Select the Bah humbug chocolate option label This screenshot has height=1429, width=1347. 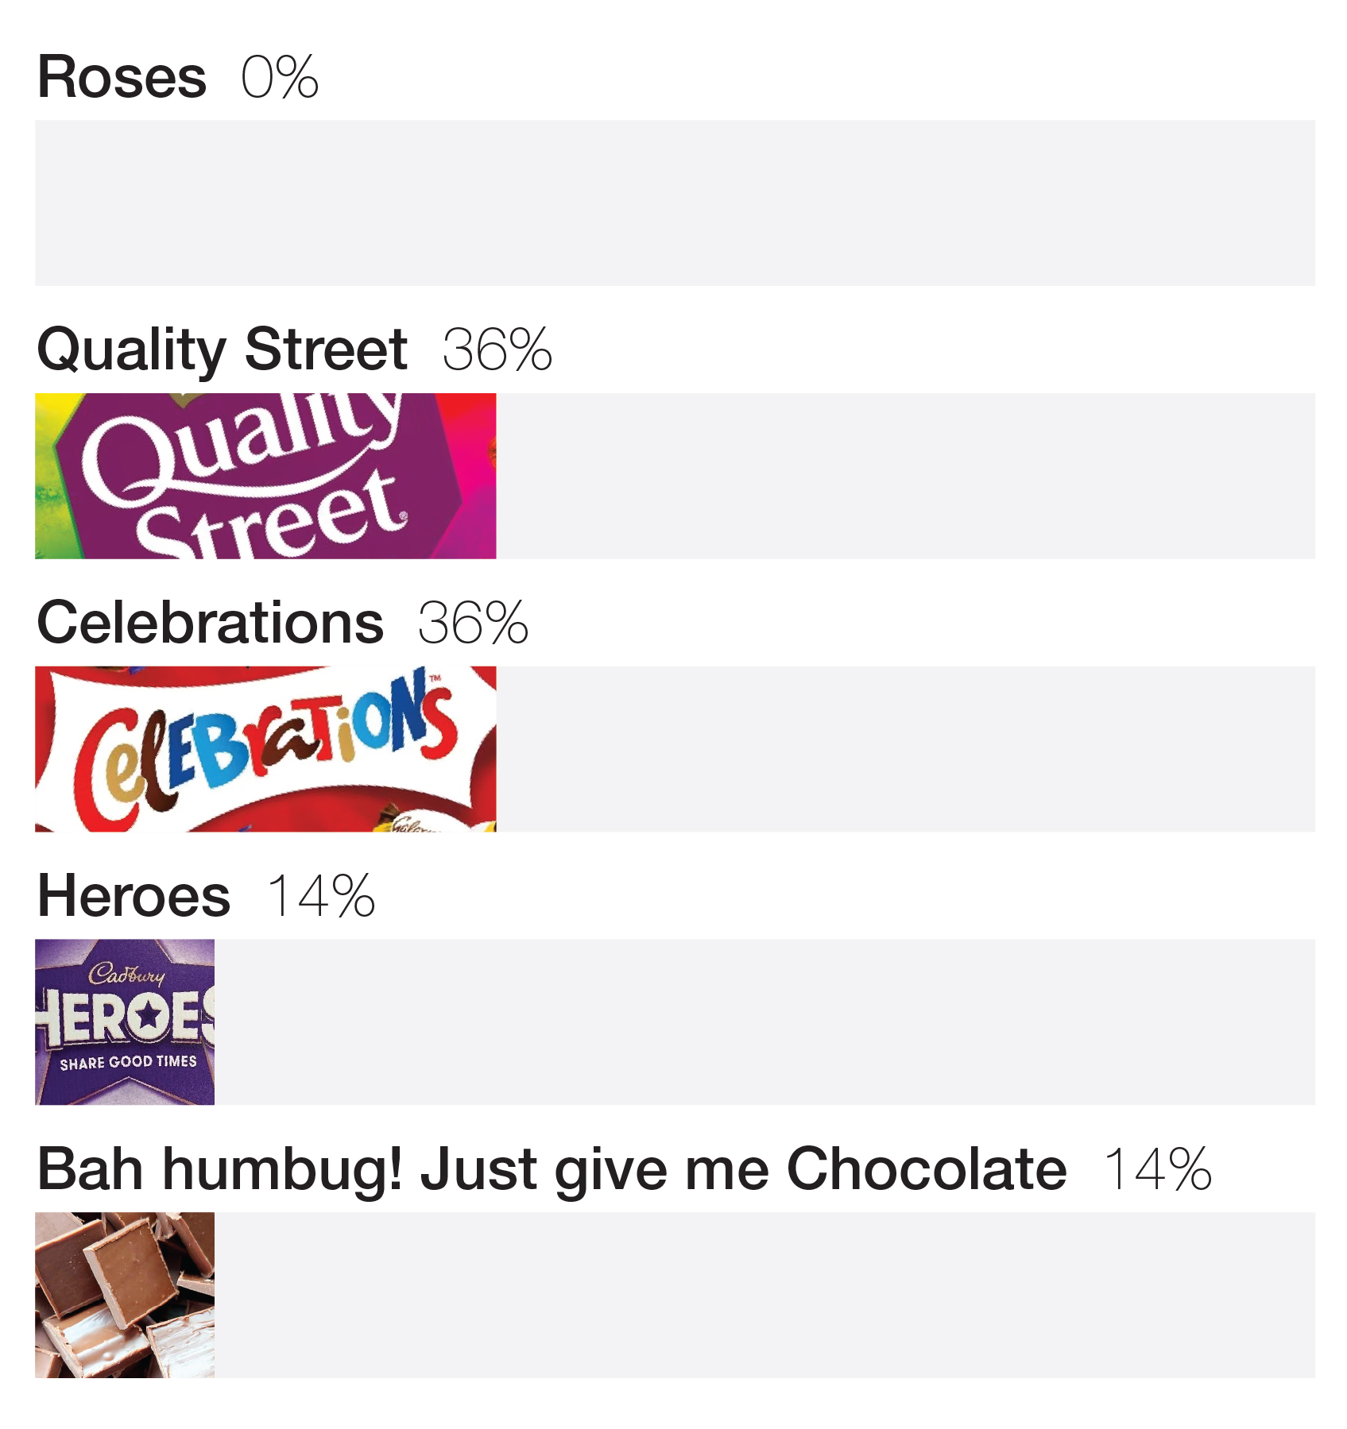[x=552, y=1170]
